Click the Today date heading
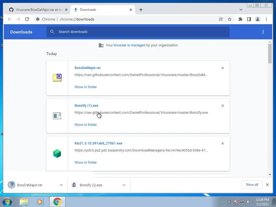Screen dimensions: 276x207 click(51, 54)
